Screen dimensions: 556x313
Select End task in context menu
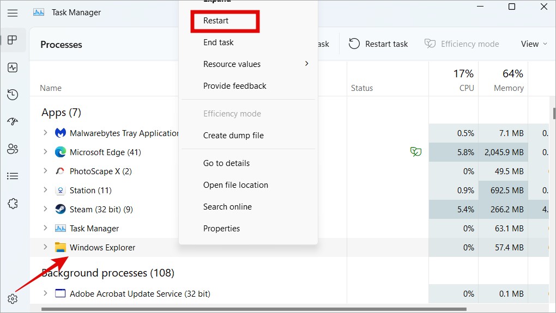pyautogui.click(x=218, y=42)
